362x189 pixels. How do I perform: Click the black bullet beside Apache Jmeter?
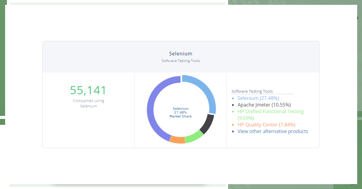tap(233, 105)
